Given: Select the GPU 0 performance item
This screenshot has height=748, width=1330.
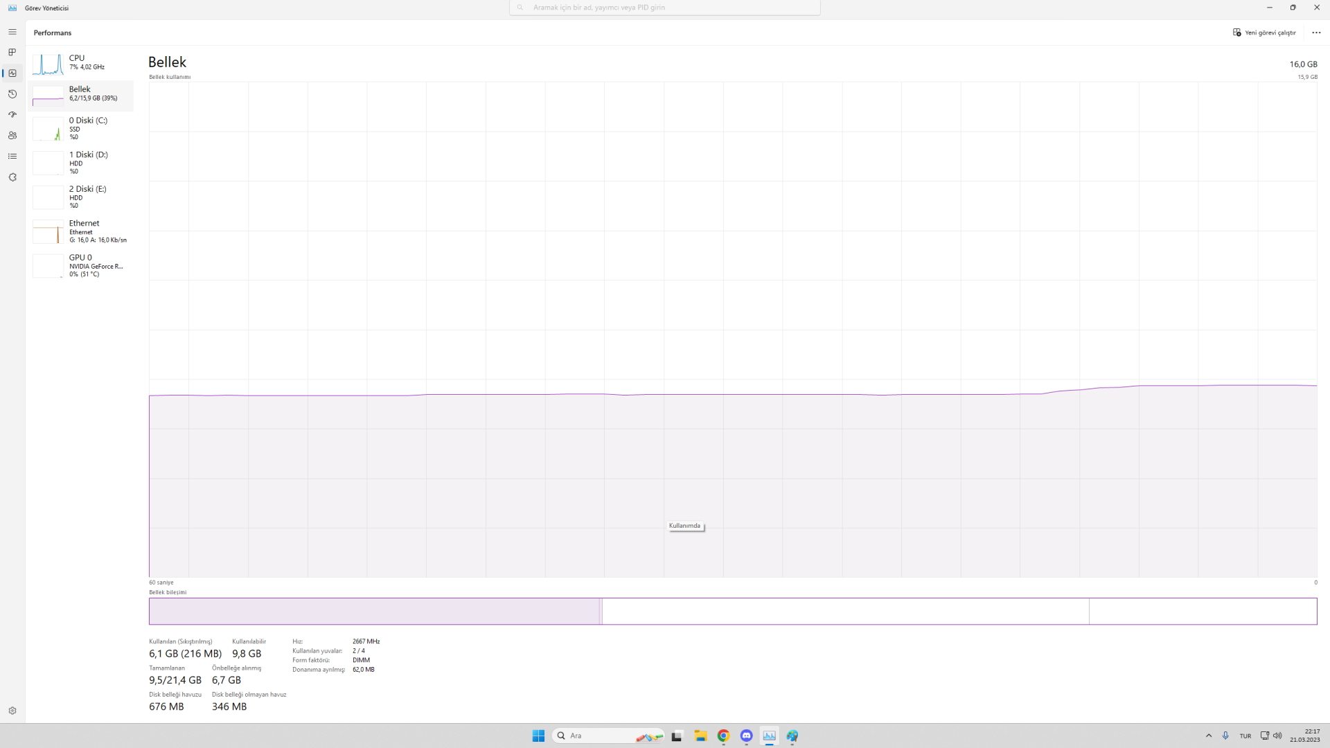Looking at the screenshot, I should coord(80,265).
